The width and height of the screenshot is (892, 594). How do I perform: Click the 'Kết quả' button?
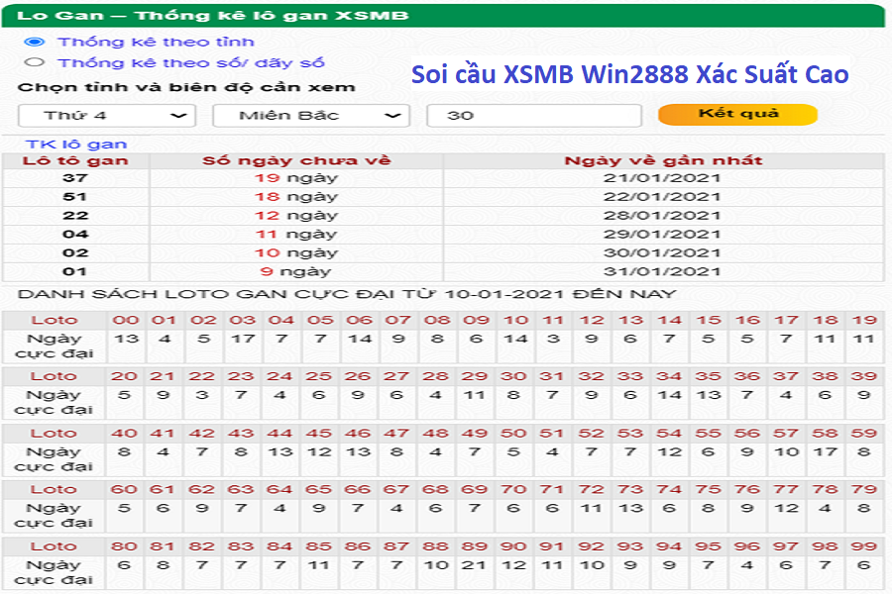pos(737,114)
